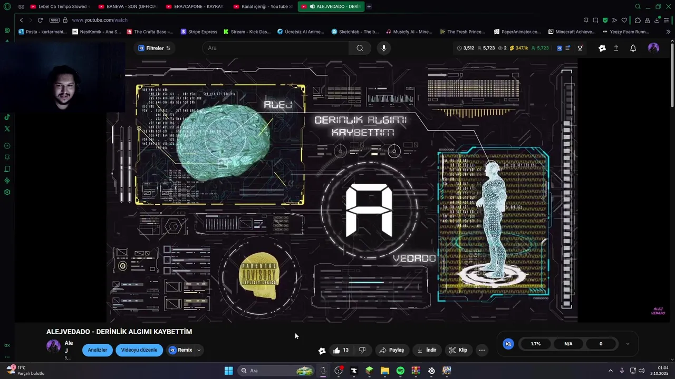Click the Paylaş share button
Image resolution: width=675 pixels, height=379 pixels.
(392, 350)
